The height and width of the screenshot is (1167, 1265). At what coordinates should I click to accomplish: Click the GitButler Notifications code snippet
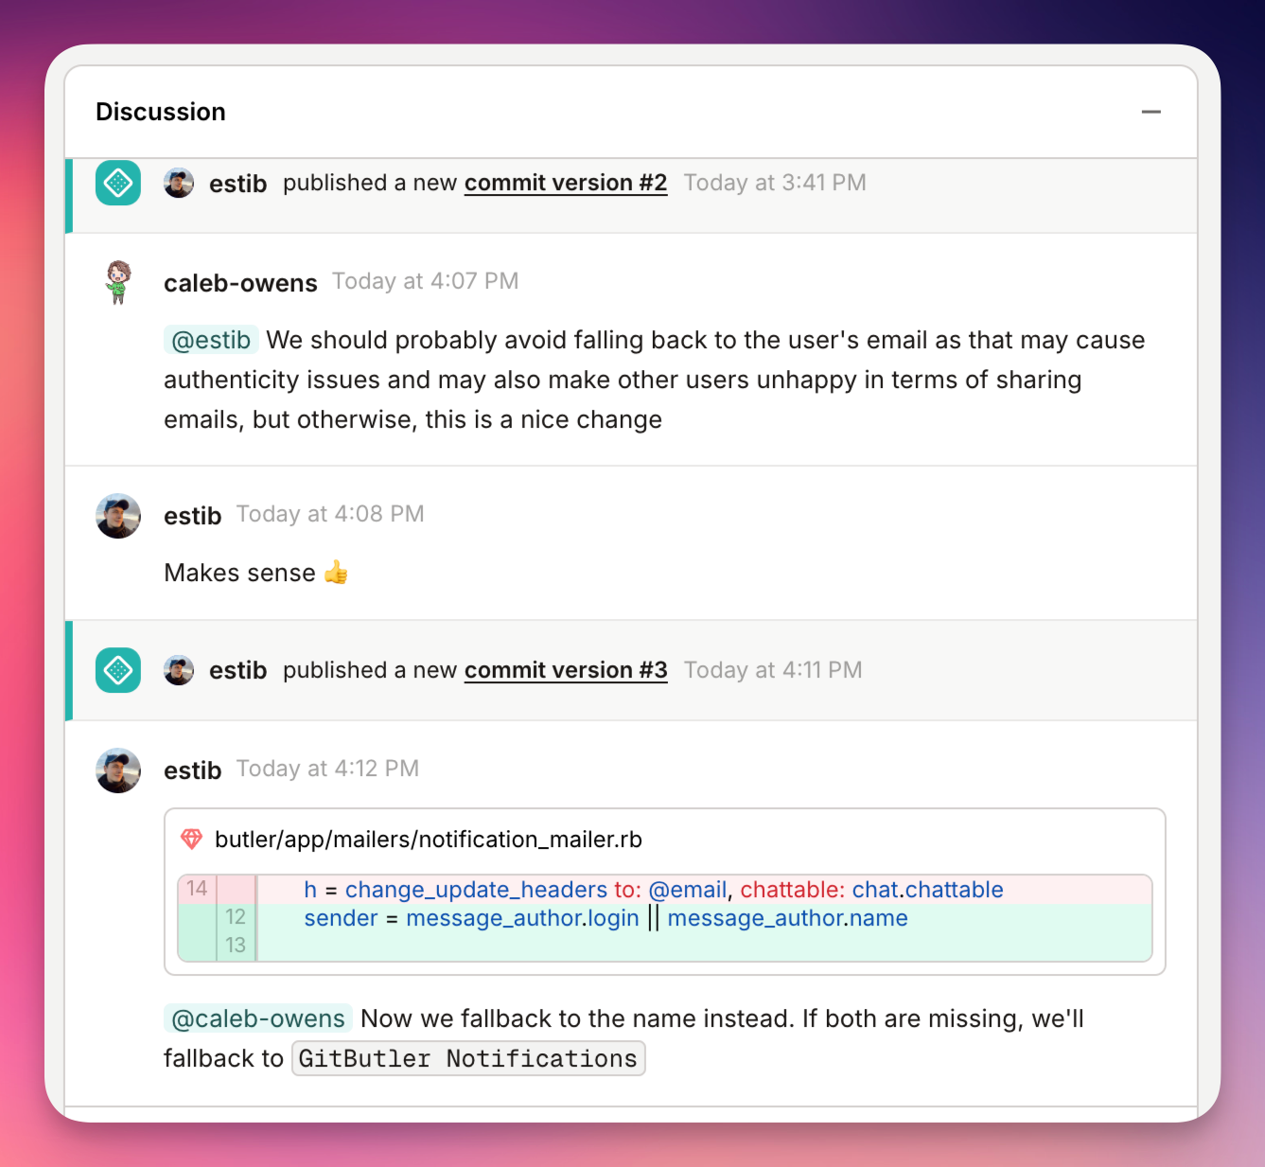[x=468, y=1058]
